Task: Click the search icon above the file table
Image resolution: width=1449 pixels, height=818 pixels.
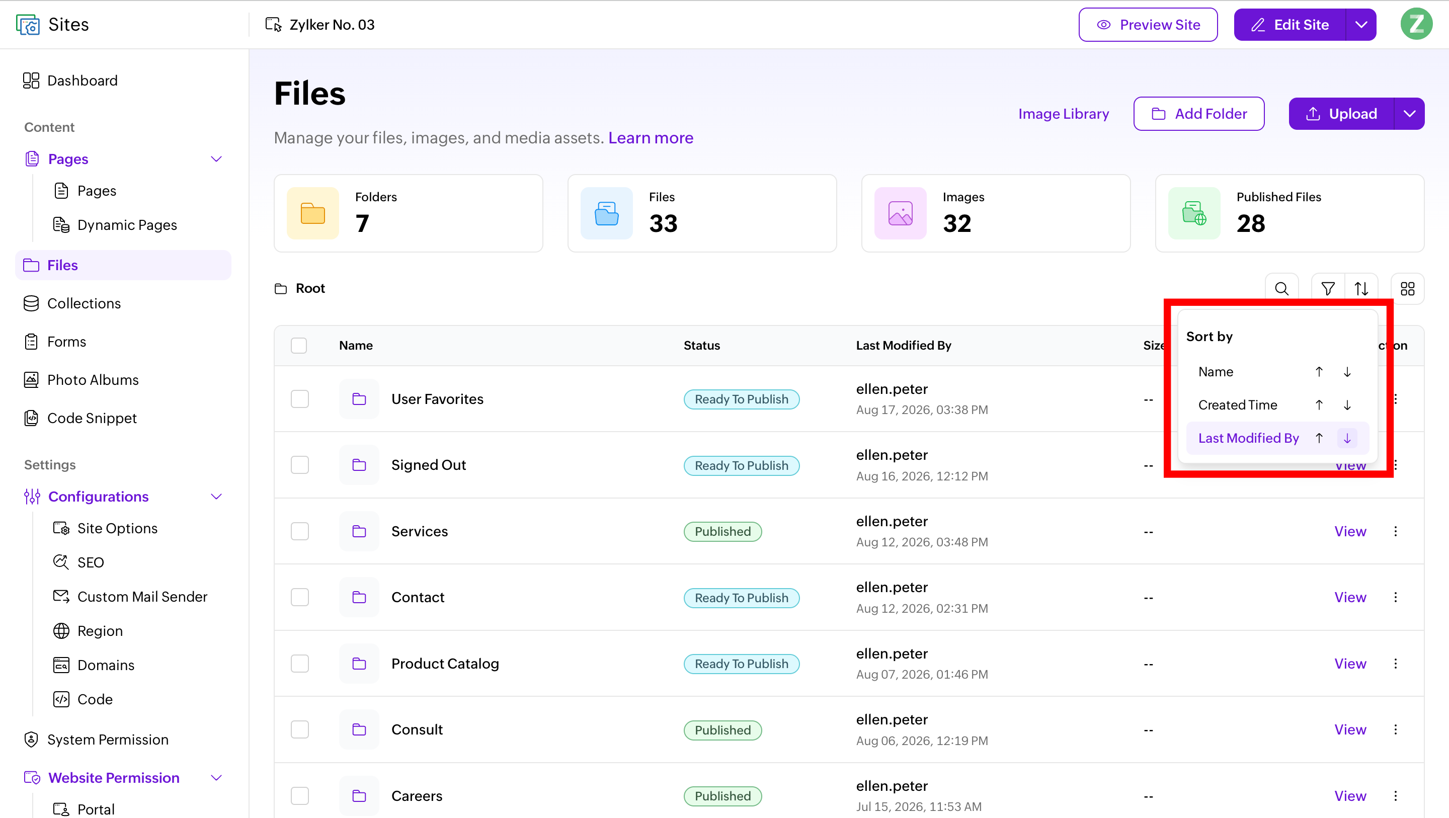Action: (1281, 289)
